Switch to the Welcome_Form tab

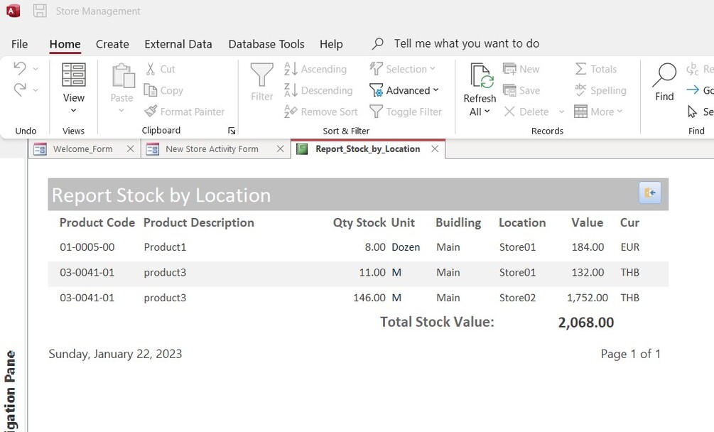pos(82,149)
